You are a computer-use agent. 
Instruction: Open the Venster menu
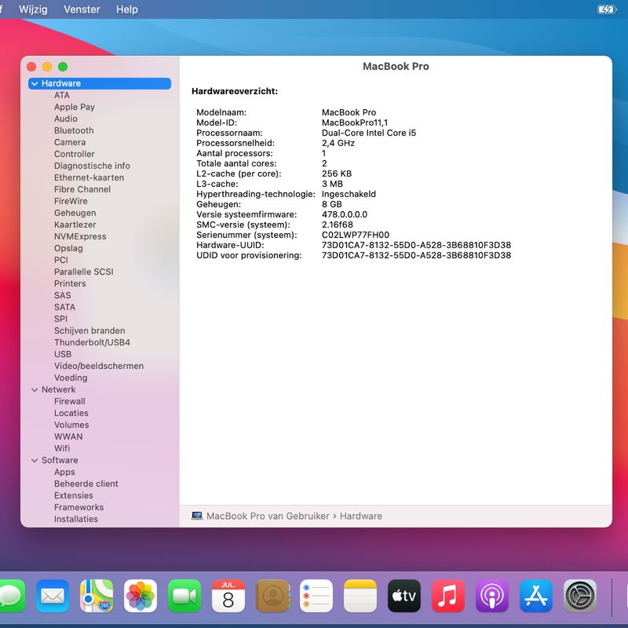82,9
